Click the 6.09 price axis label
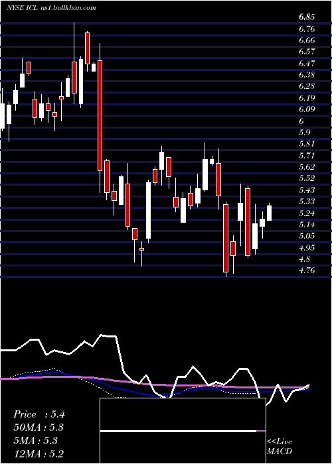Viewport: 332px width, 464px height. click(x=307, y=109)
